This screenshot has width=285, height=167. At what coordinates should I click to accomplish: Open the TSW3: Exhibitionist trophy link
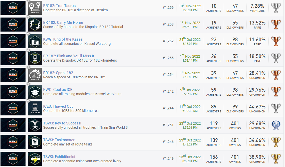click(x=59, y=157)
